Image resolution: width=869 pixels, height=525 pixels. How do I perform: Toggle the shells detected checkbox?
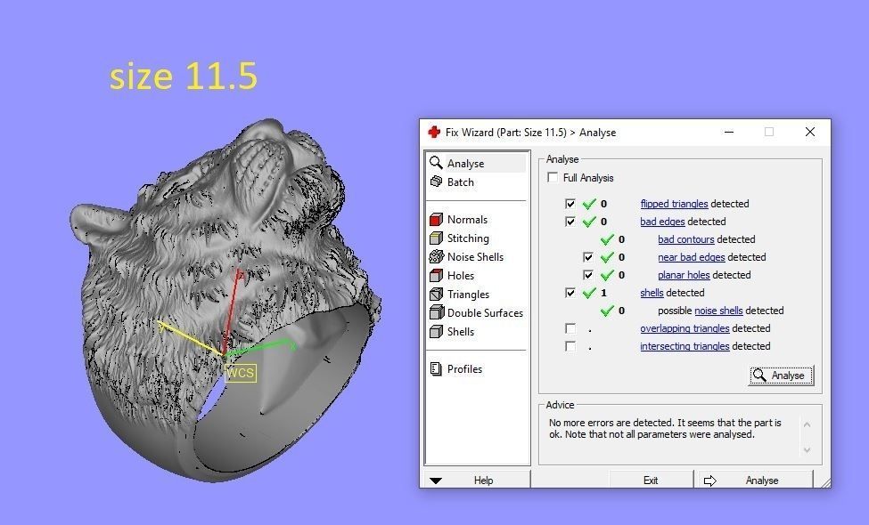[x=570, y=293]
